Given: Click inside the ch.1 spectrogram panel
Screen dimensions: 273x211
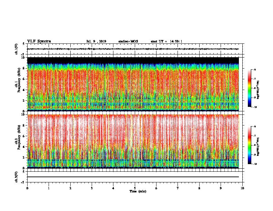Looking at the screenshot, I should click(x=133, y=84).
